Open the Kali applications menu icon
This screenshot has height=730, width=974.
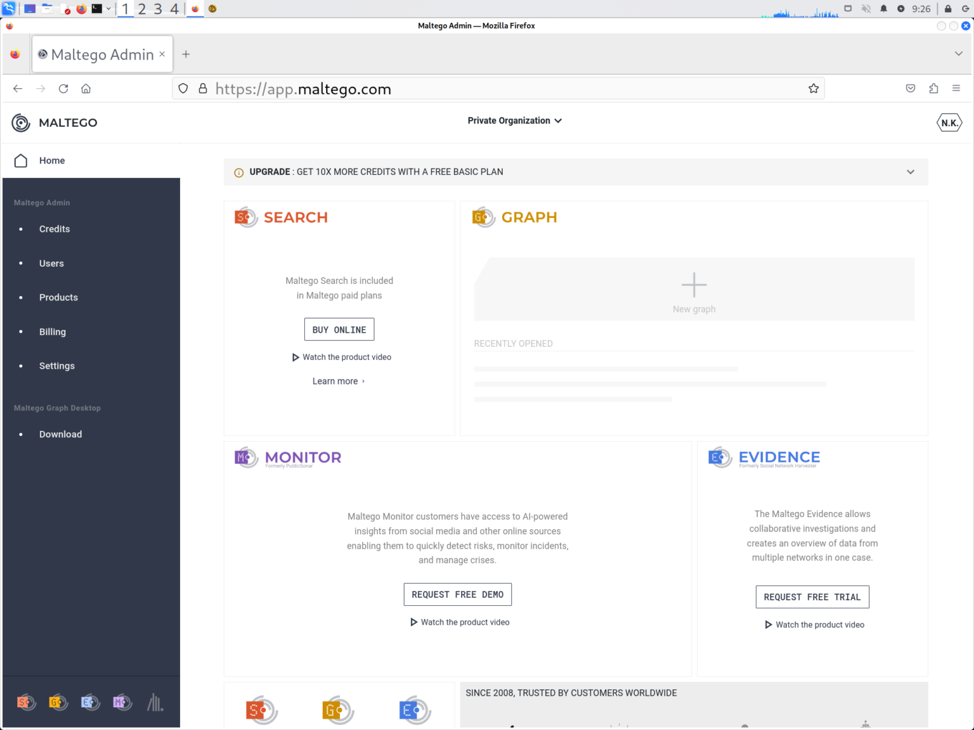8,8
